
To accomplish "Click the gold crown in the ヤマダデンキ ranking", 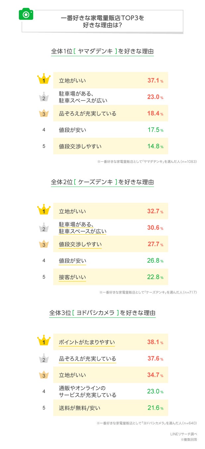I will click(x=43, y=80).
